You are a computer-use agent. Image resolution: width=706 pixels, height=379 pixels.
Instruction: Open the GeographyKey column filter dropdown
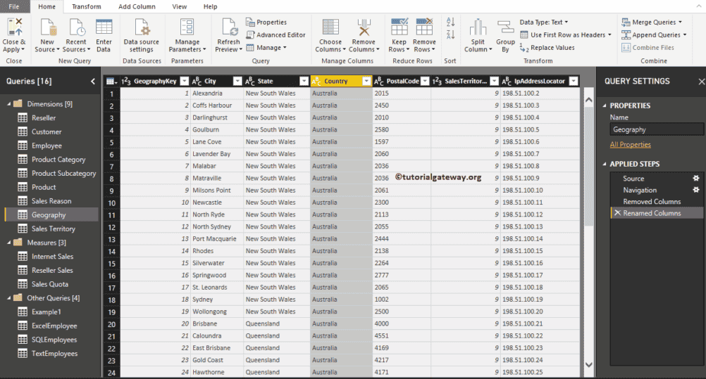coord(184,81)
